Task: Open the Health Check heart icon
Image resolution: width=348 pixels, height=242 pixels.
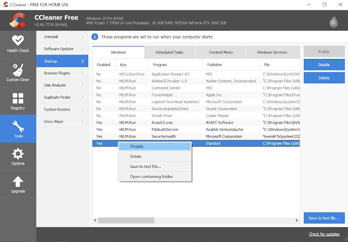Action: click(x=18, y=40)
